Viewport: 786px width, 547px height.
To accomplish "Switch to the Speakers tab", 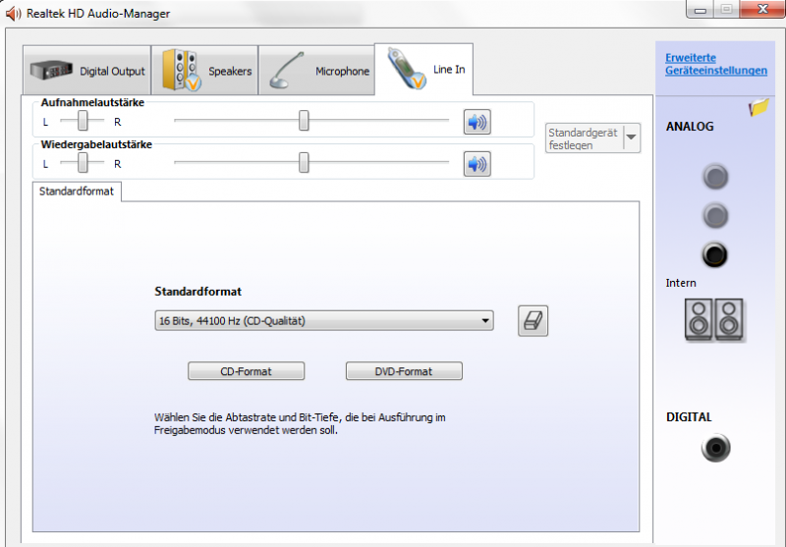I will point(205,70).
